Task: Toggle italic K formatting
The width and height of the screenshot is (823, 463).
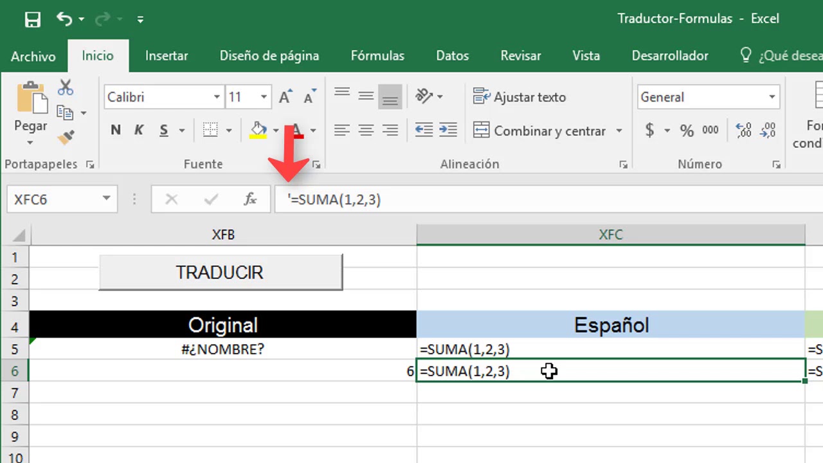Action: click(x=139, y=131)
